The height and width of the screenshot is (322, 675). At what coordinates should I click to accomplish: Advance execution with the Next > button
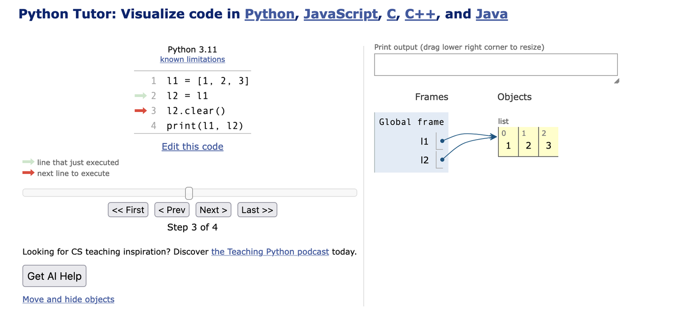[213, 210]
